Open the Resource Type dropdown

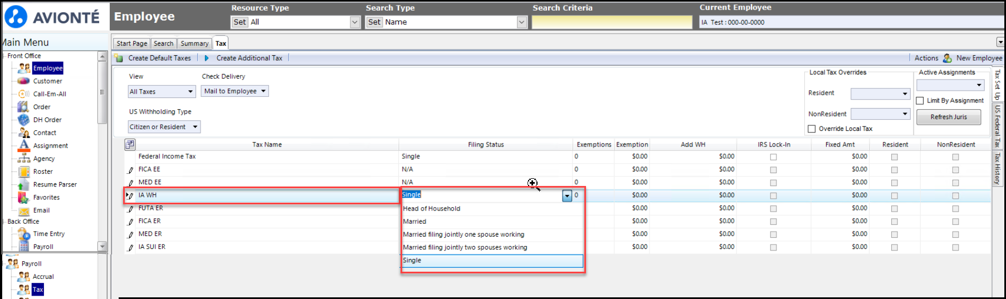pyautogui.click(x=355, y=22)
